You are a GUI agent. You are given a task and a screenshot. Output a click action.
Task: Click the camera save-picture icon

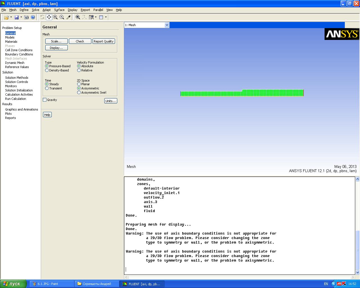coord(26,17)
